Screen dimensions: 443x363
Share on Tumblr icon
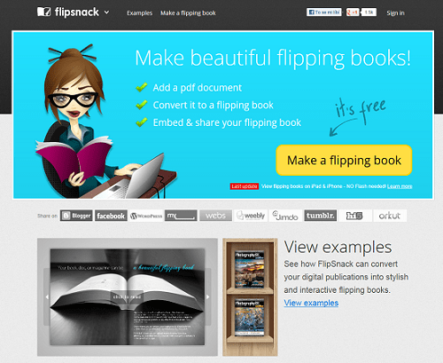[321, 216]
